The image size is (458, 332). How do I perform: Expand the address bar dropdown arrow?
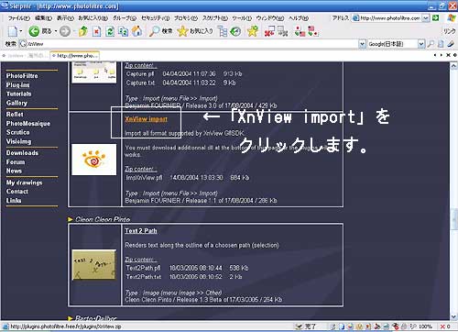point(426,18)
